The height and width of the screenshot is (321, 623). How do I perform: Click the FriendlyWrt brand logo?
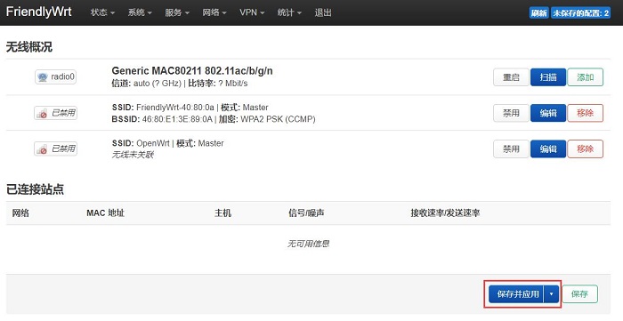pyautogui.click(x=39, y=12)
